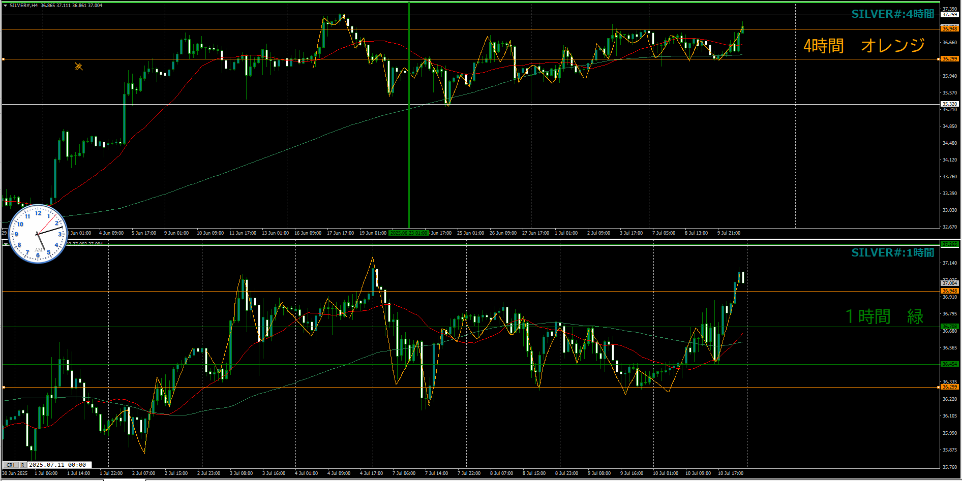Screen dimensions: 962x481
Task: Grab the left anchor of the orange H4 line
Action: pyautogui.click(x=3, y=59)
